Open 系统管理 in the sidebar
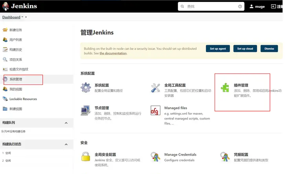292x174 pixels. [16, 79]
